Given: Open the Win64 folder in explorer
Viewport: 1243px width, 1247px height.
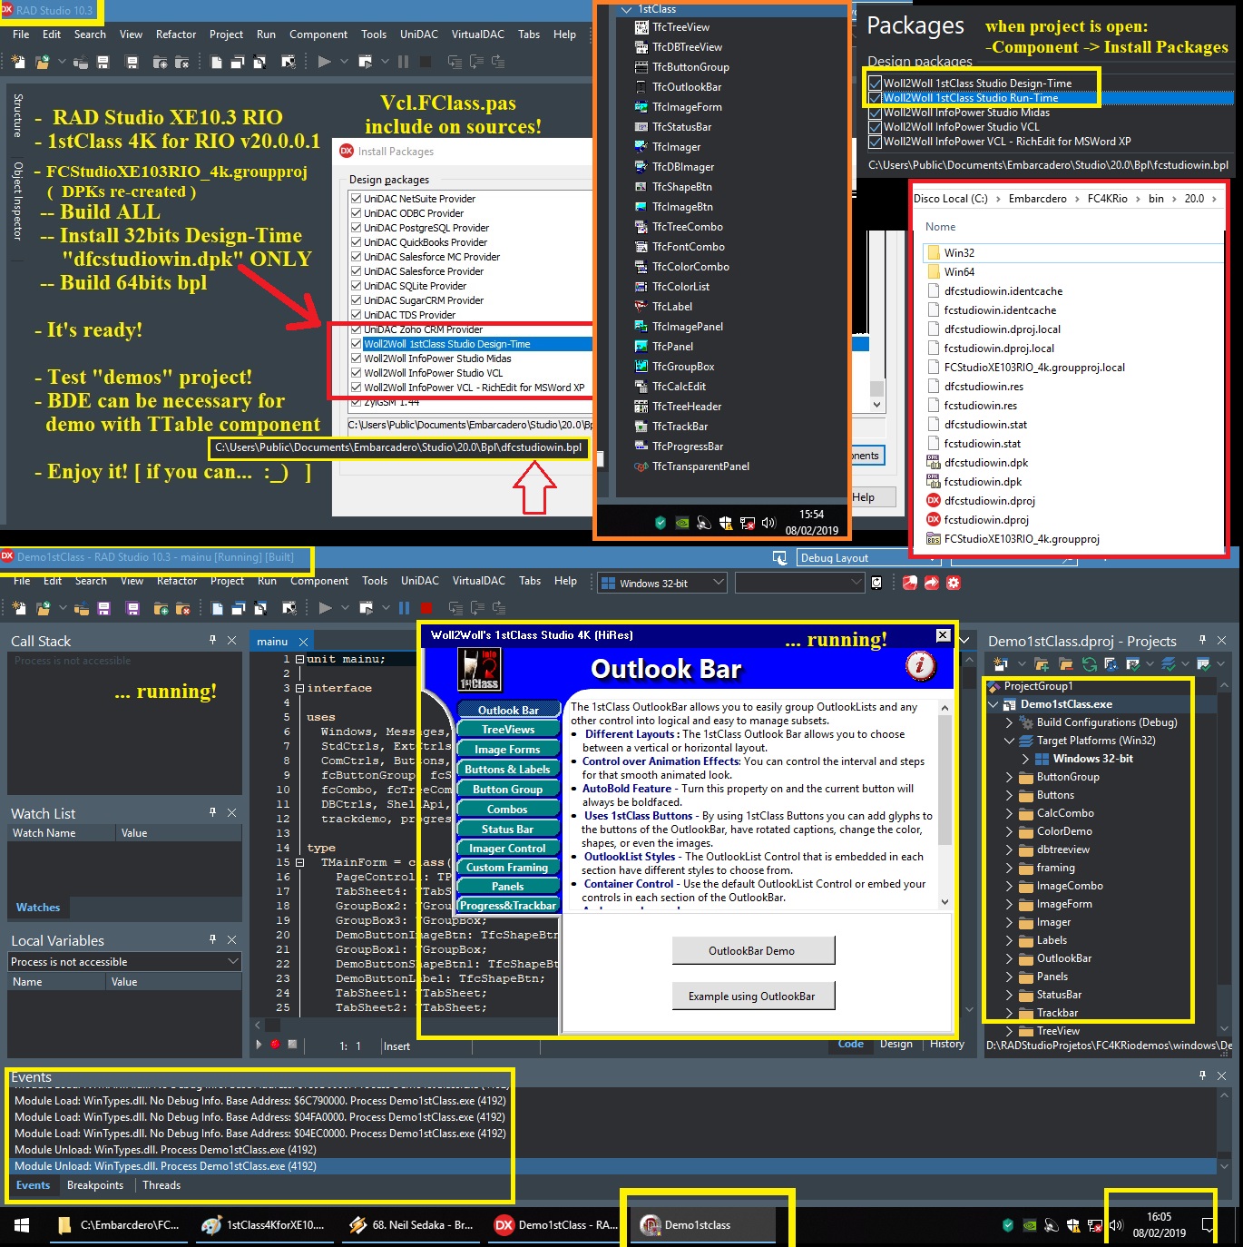Looking at the screenshot, I should coord(959,272).
